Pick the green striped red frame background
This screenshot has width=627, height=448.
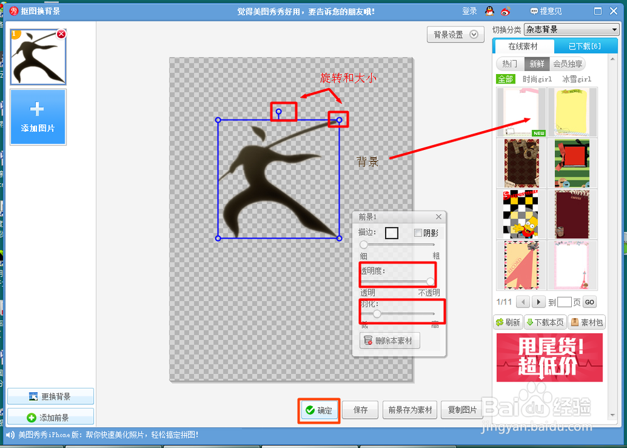click(572, 163)
